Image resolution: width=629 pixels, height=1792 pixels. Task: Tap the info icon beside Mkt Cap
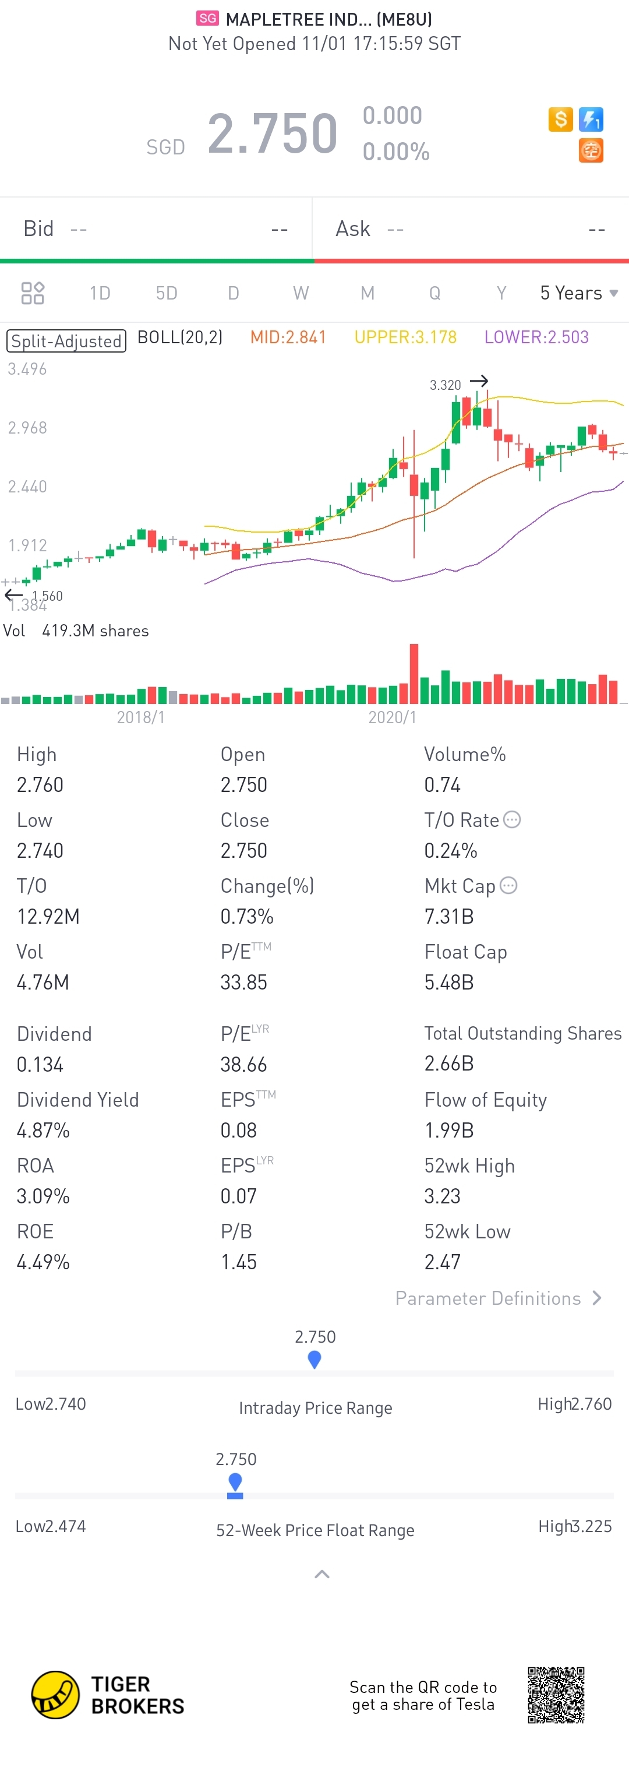[509, 886]
